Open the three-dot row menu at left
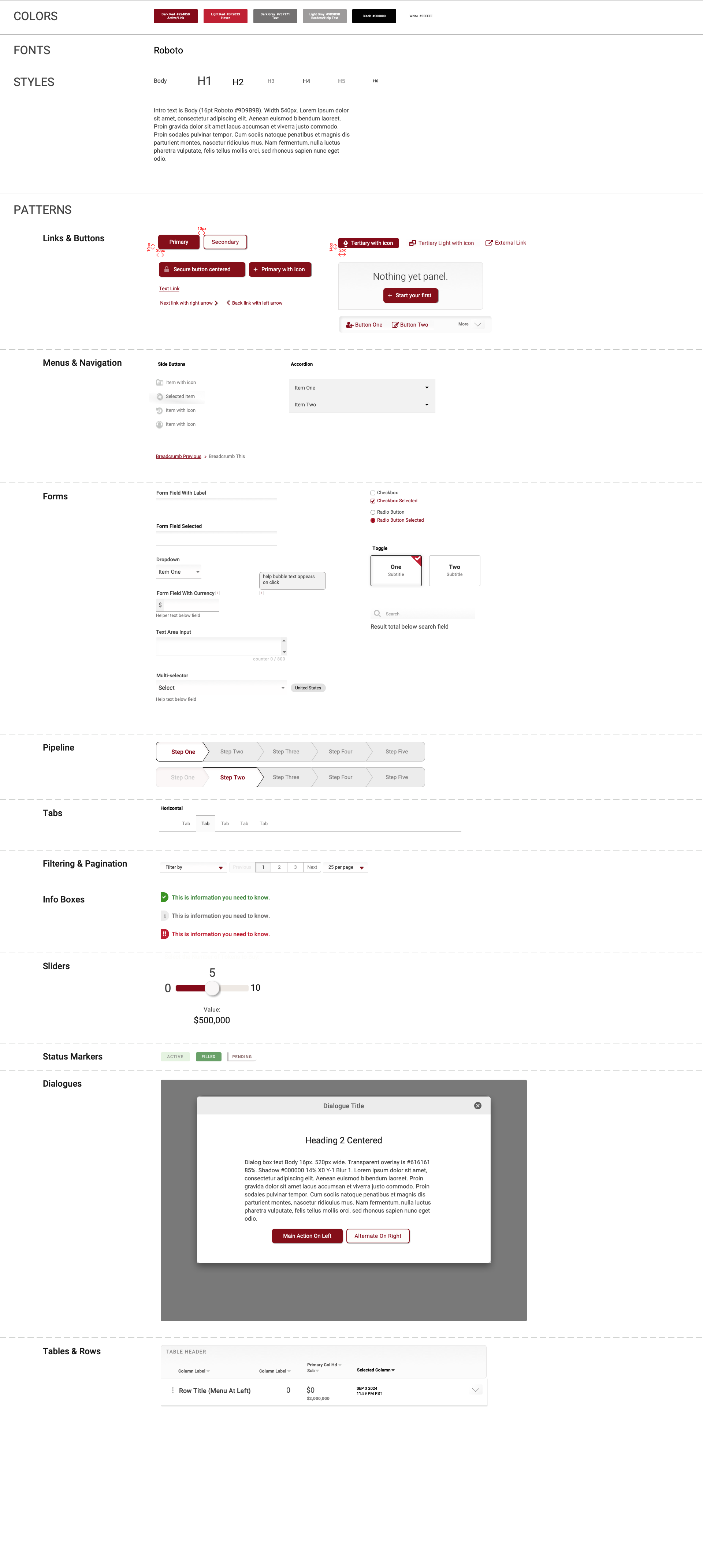703x1545 pixels. [173, 1390]
